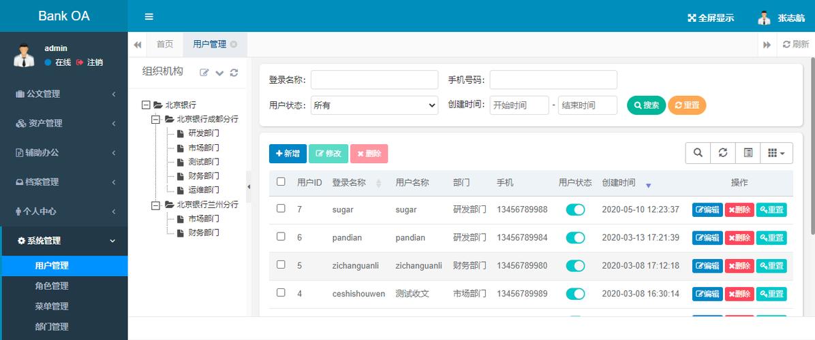Click the 开始时间 date field
815x340 pixels.
click(x=519, y=105)
